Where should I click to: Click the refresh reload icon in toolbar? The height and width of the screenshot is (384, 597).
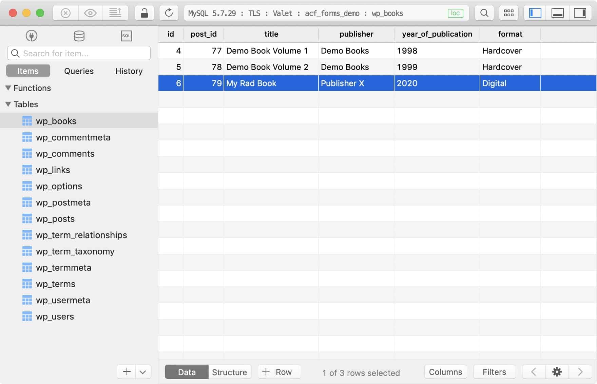point(169,13)
